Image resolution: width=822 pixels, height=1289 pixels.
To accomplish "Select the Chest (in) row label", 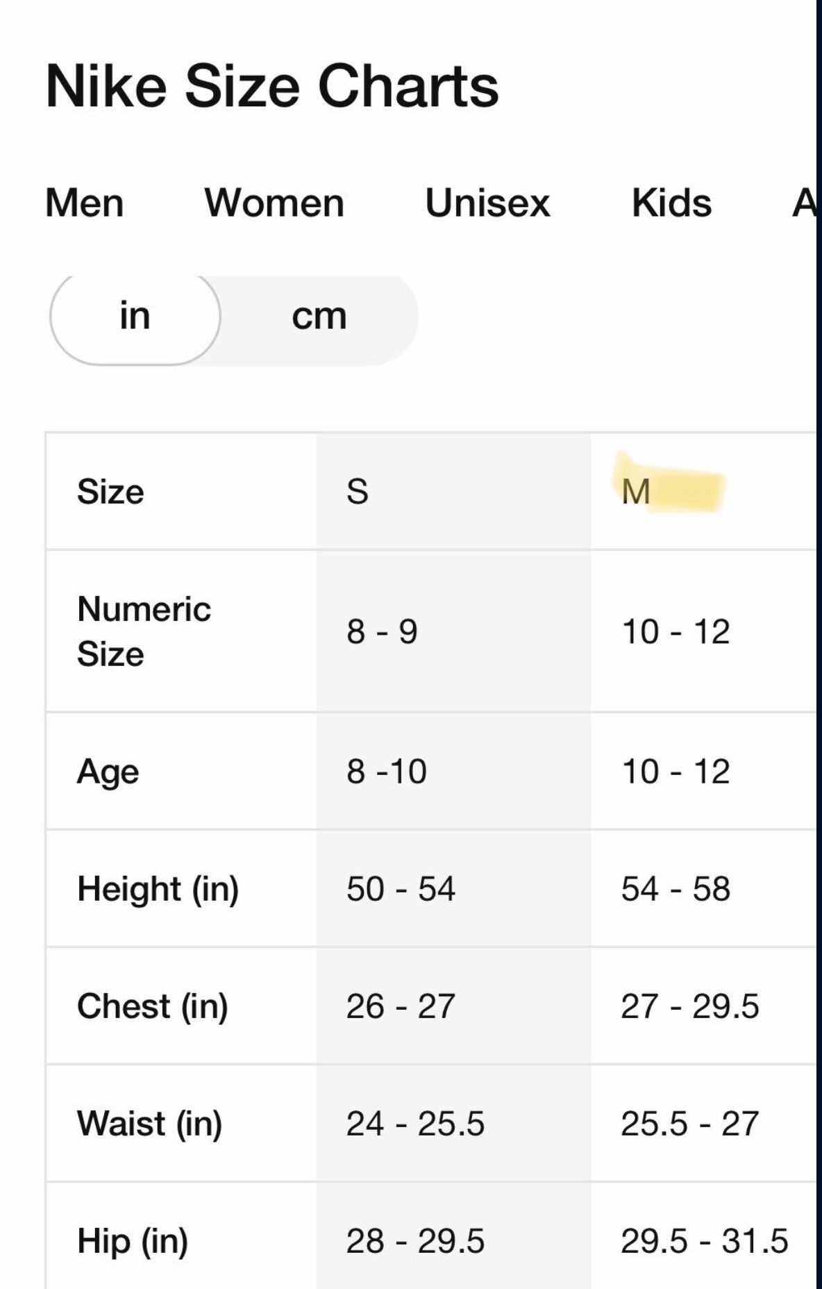I will [x=153, y=1006].
